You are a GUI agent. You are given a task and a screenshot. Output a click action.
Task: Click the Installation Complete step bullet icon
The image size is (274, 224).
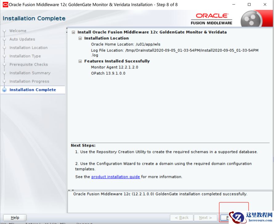4,90
